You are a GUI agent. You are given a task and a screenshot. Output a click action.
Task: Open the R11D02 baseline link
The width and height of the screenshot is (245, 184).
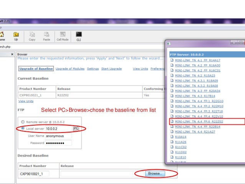[x=180, y=152]
